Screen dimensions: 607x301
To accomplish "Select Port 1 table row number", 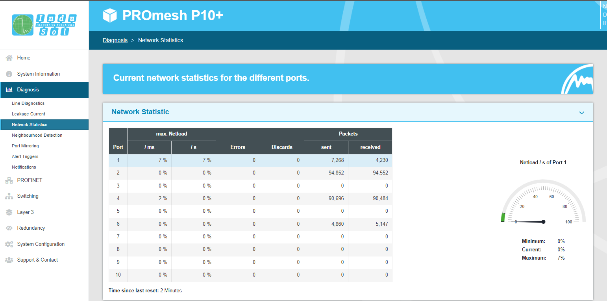I will (118, 160).
